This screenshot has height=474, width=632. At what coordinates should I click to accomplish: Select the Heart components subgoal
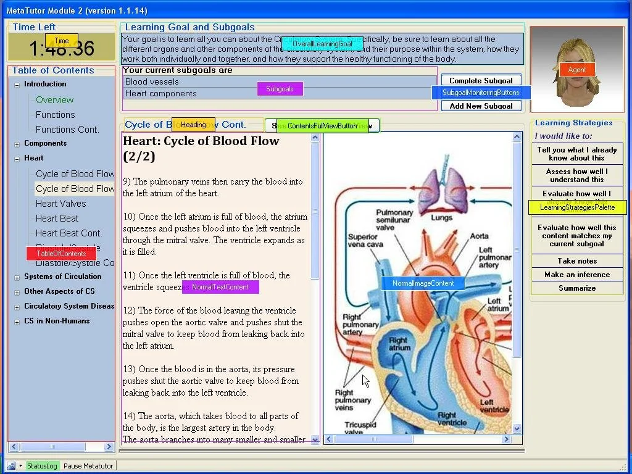280,94
